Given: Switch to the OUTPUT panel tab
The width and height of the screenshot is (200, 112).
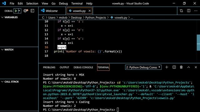Looking at the screenshot, I should [x=64, y=67].
